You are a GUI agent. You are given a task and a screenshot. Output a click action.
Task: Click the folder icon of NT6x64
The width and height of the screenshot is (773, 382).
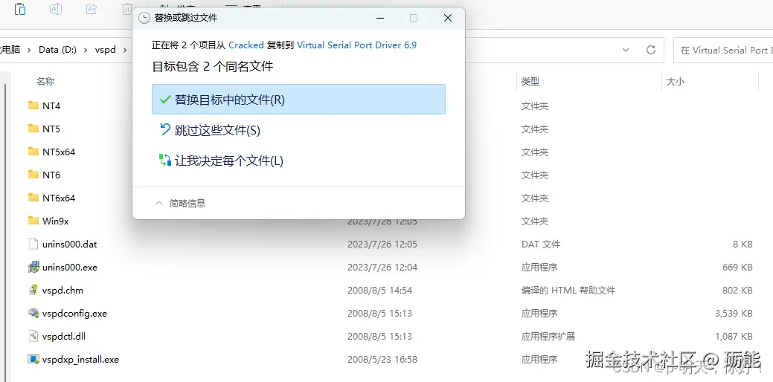33,198
